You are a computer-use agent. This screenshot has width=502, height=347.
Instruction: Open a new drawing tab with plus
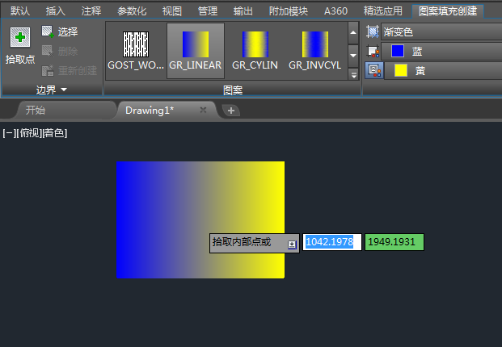(231, 111)
